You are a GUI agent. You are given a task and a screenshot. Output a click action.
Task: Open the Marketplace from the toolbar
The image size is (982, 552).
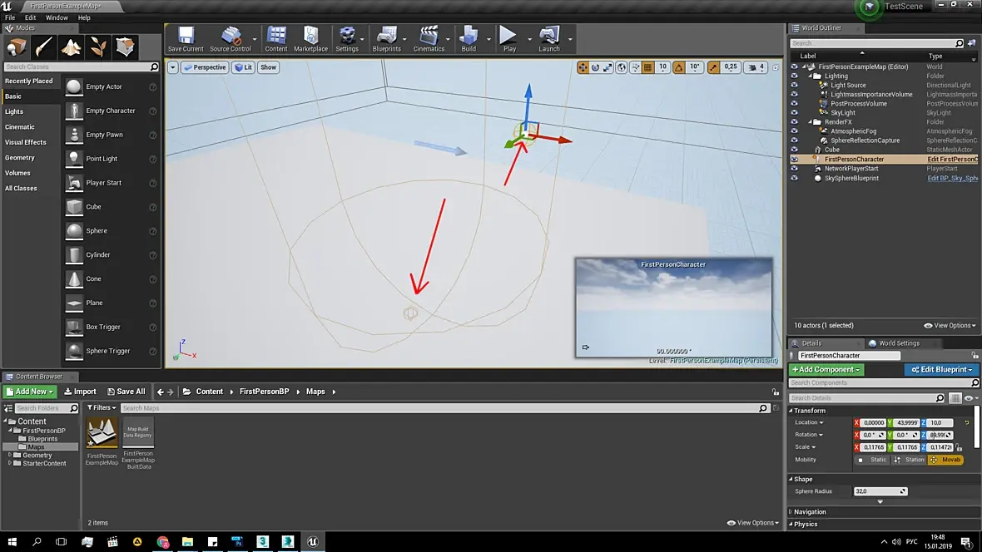[x=310, y=38]
